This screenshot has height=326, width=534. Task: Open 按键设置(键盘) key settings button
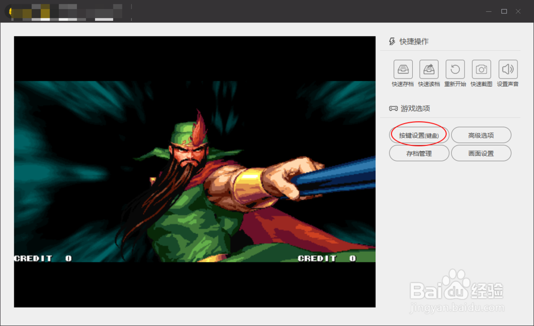click(x=419, y=135)
